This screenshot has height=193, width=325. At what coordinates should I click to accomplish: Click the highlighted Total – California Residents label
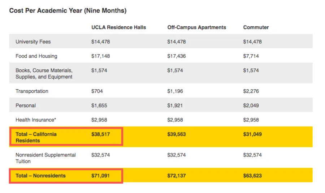36,137
